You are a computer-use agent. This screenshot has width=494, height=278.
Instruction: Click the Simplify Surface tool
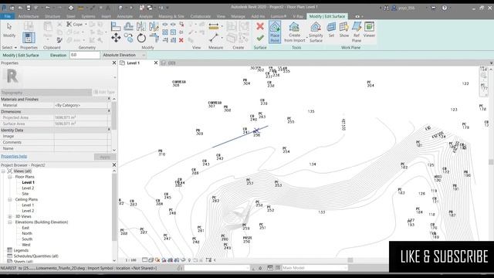pyautogui.click(x=316, y=32)
